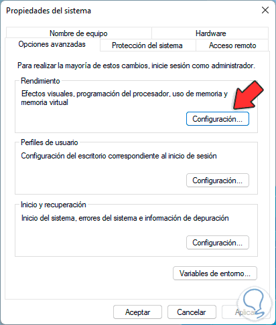The height and width of the screenshot is (325, 276).
Task: Click the Perfiles de usuario group label
Action: pos(50,142)
